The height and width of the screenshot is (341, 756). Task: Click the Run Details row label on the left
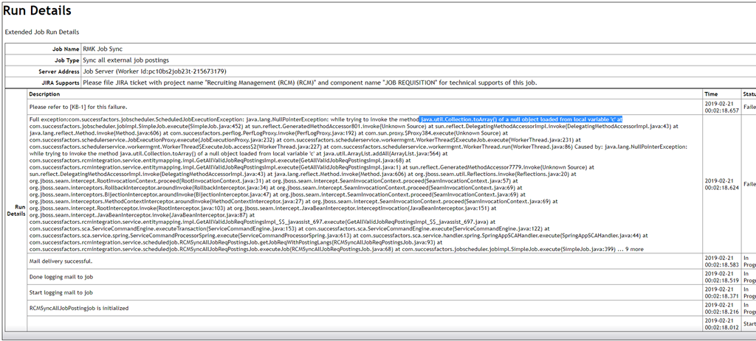[16, 210]
